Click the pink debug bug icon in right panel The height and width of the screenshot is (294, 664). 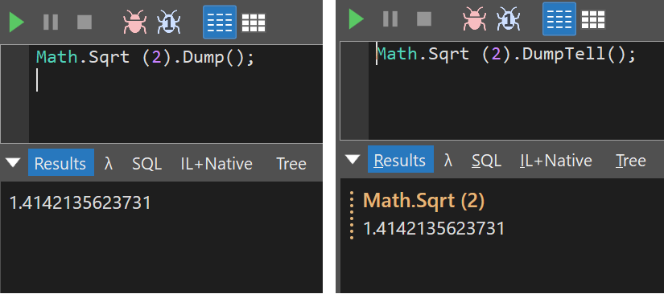(474, 19)
